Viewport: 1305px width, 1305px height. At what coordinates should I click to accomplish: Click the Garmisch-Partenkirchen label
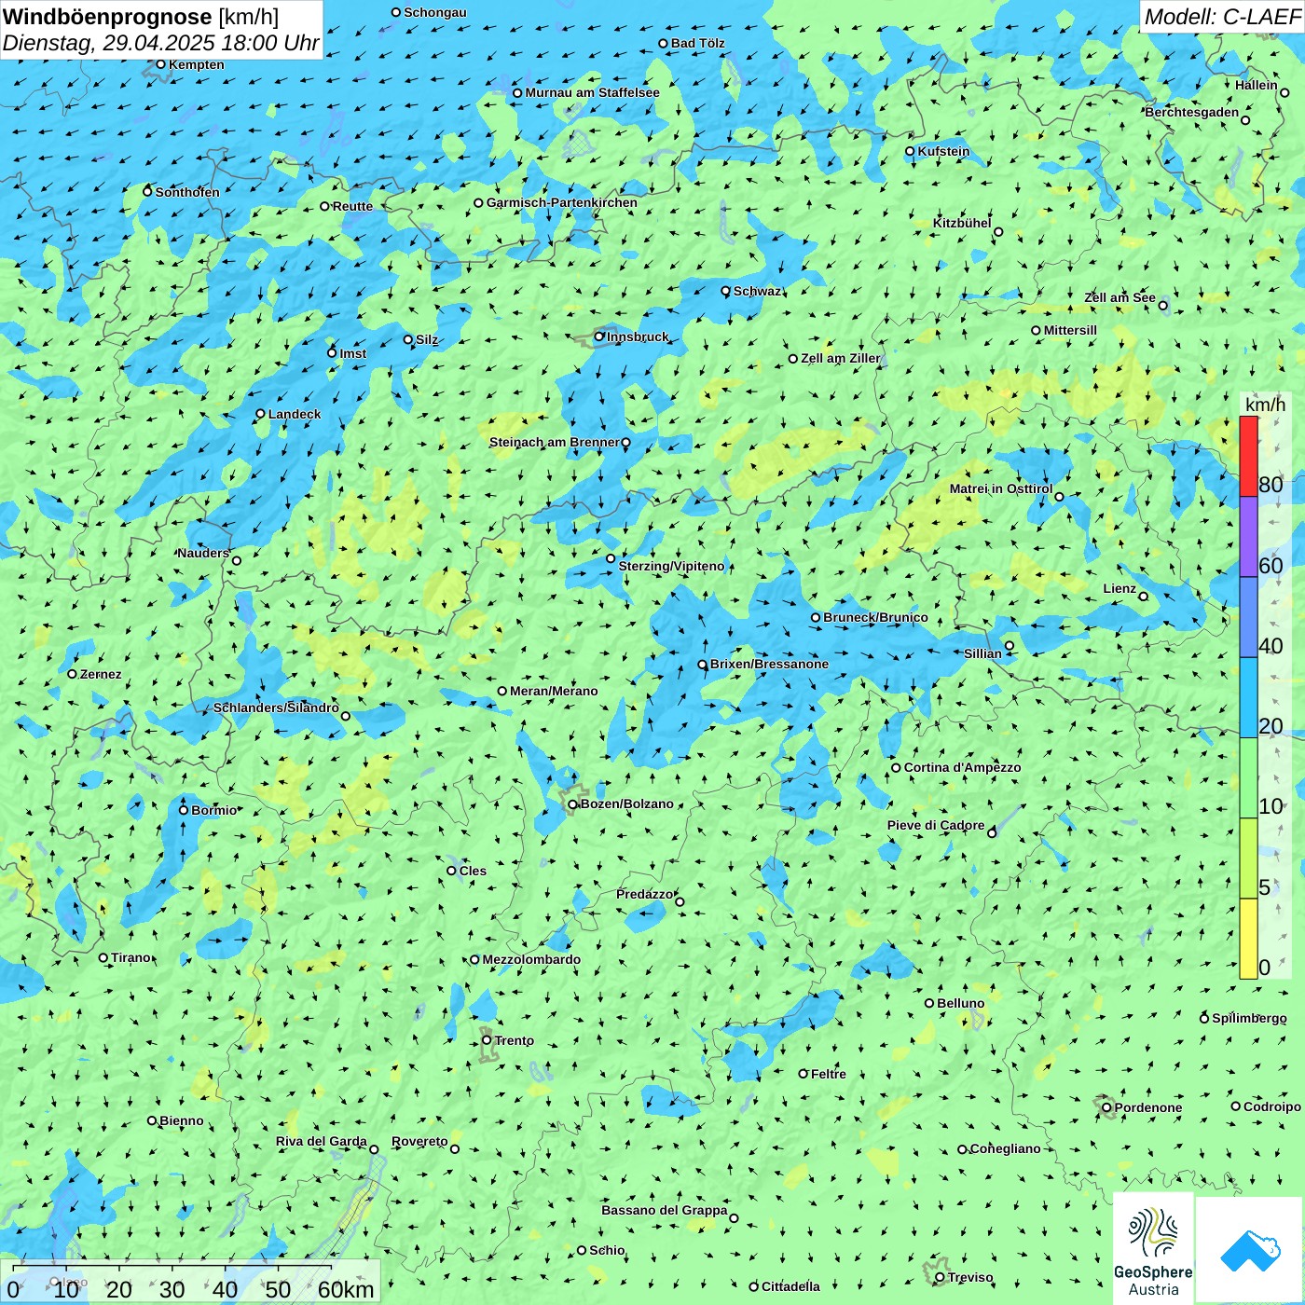click(x=562, y=202)
